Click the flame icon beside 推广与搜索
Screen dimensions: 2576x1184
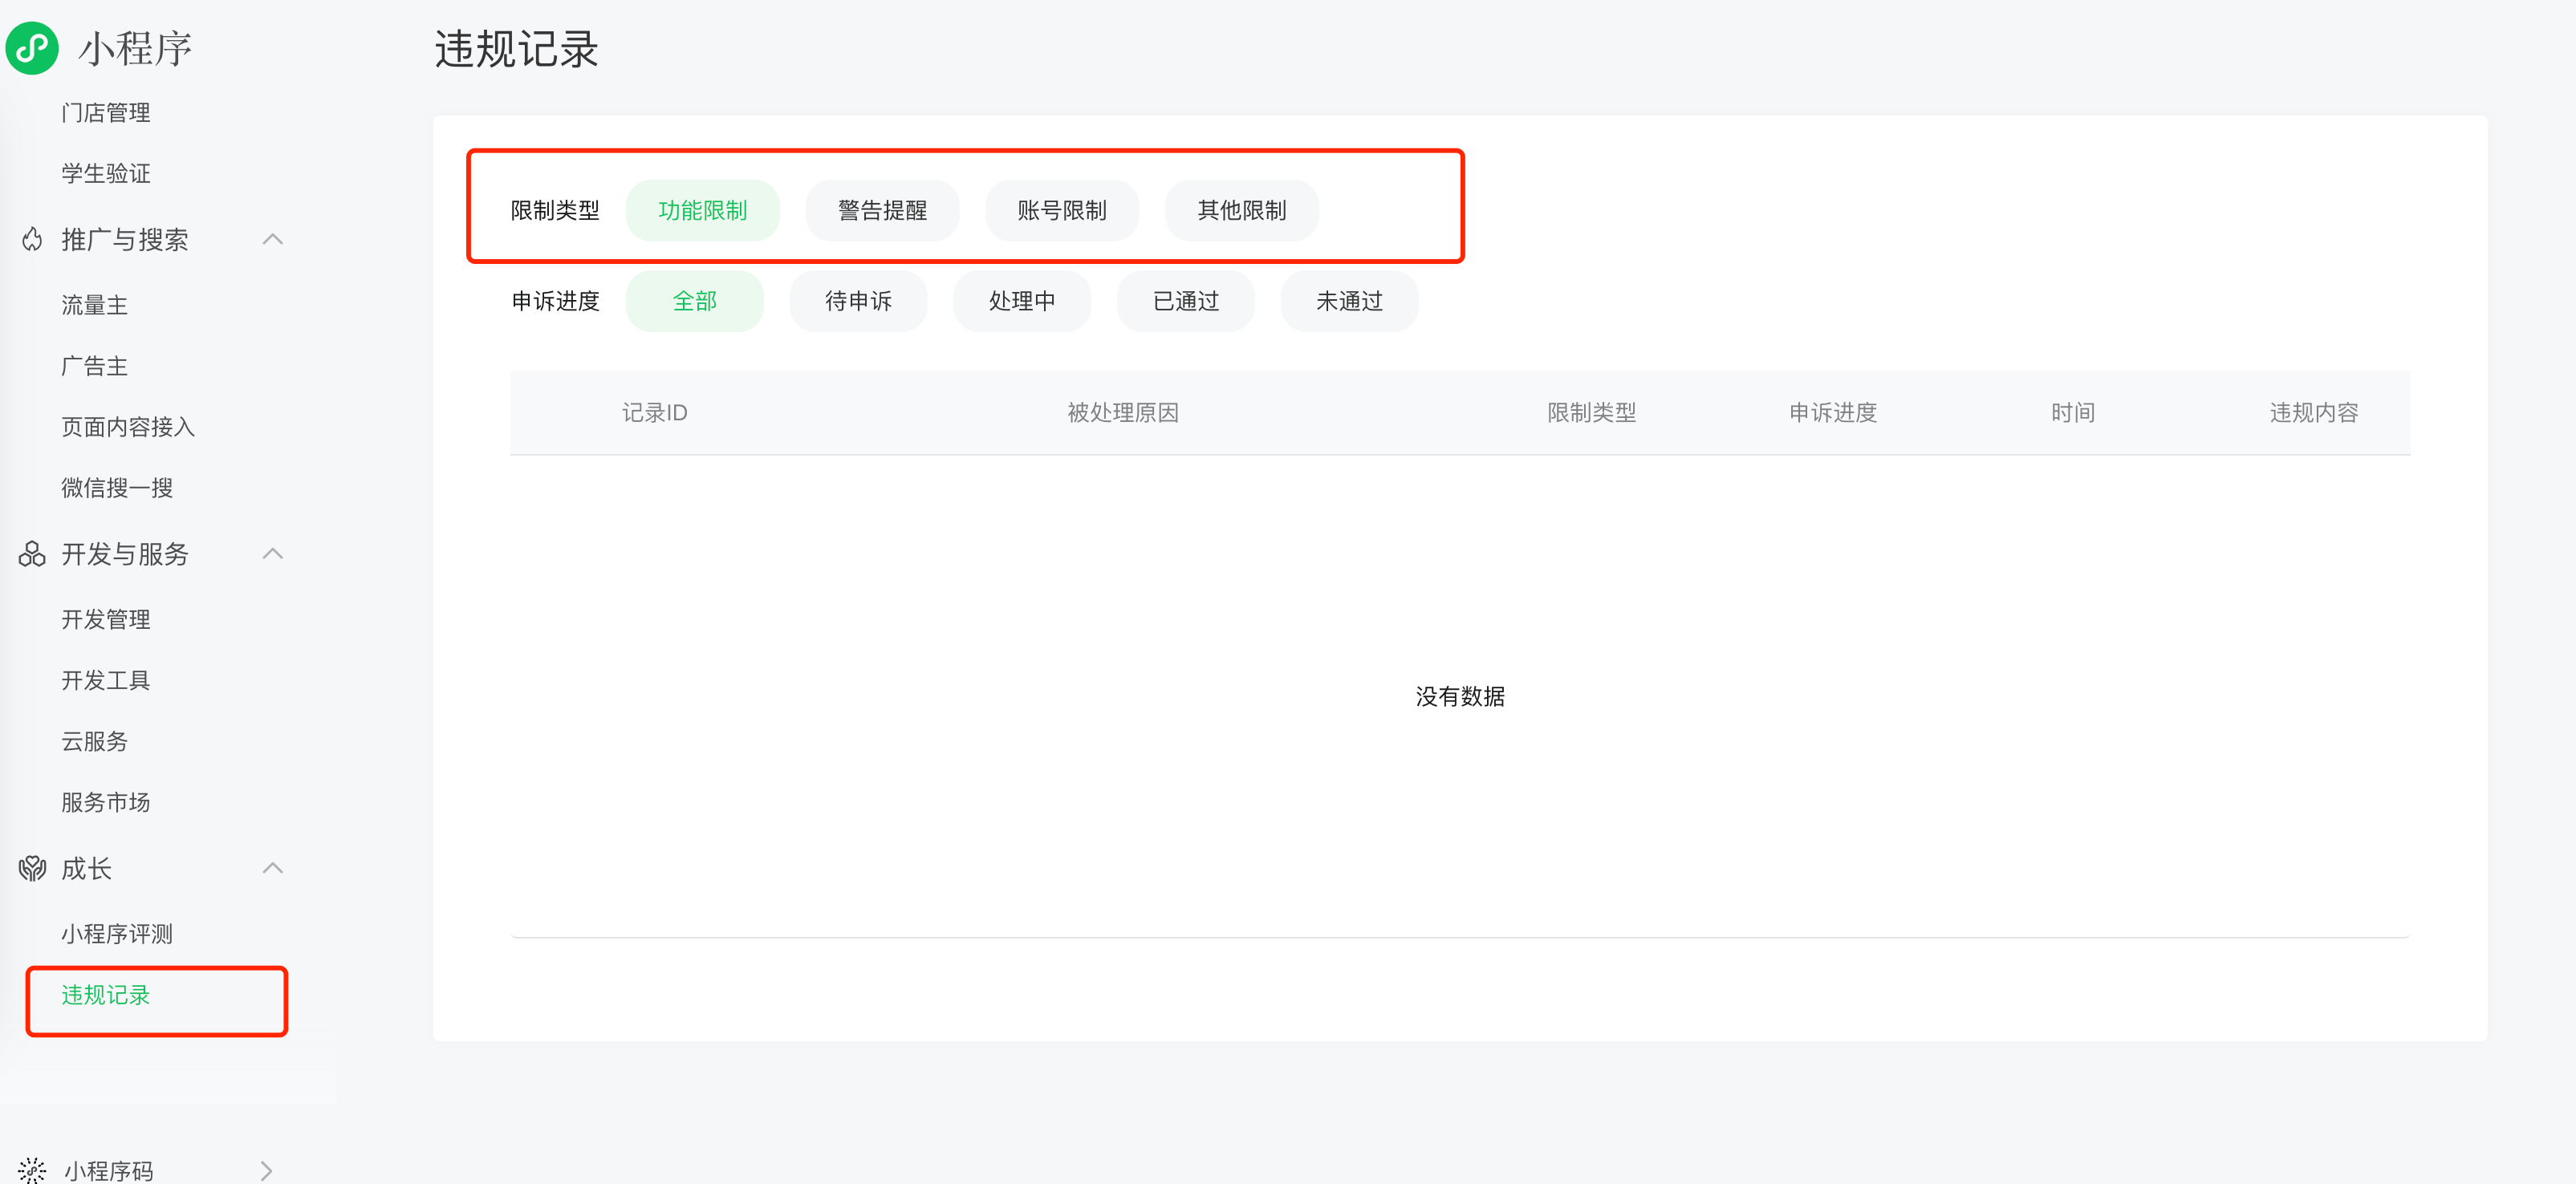(x=32, y=239)
